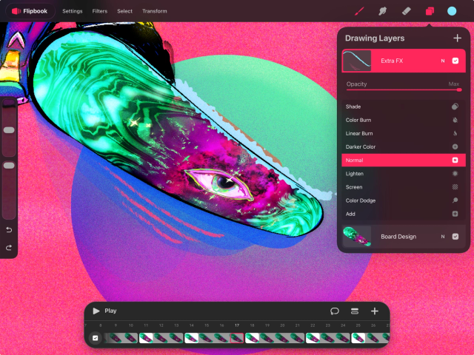Open the Settings menu
The width and height of the screenshot is (474, 355).
[73, 11]
